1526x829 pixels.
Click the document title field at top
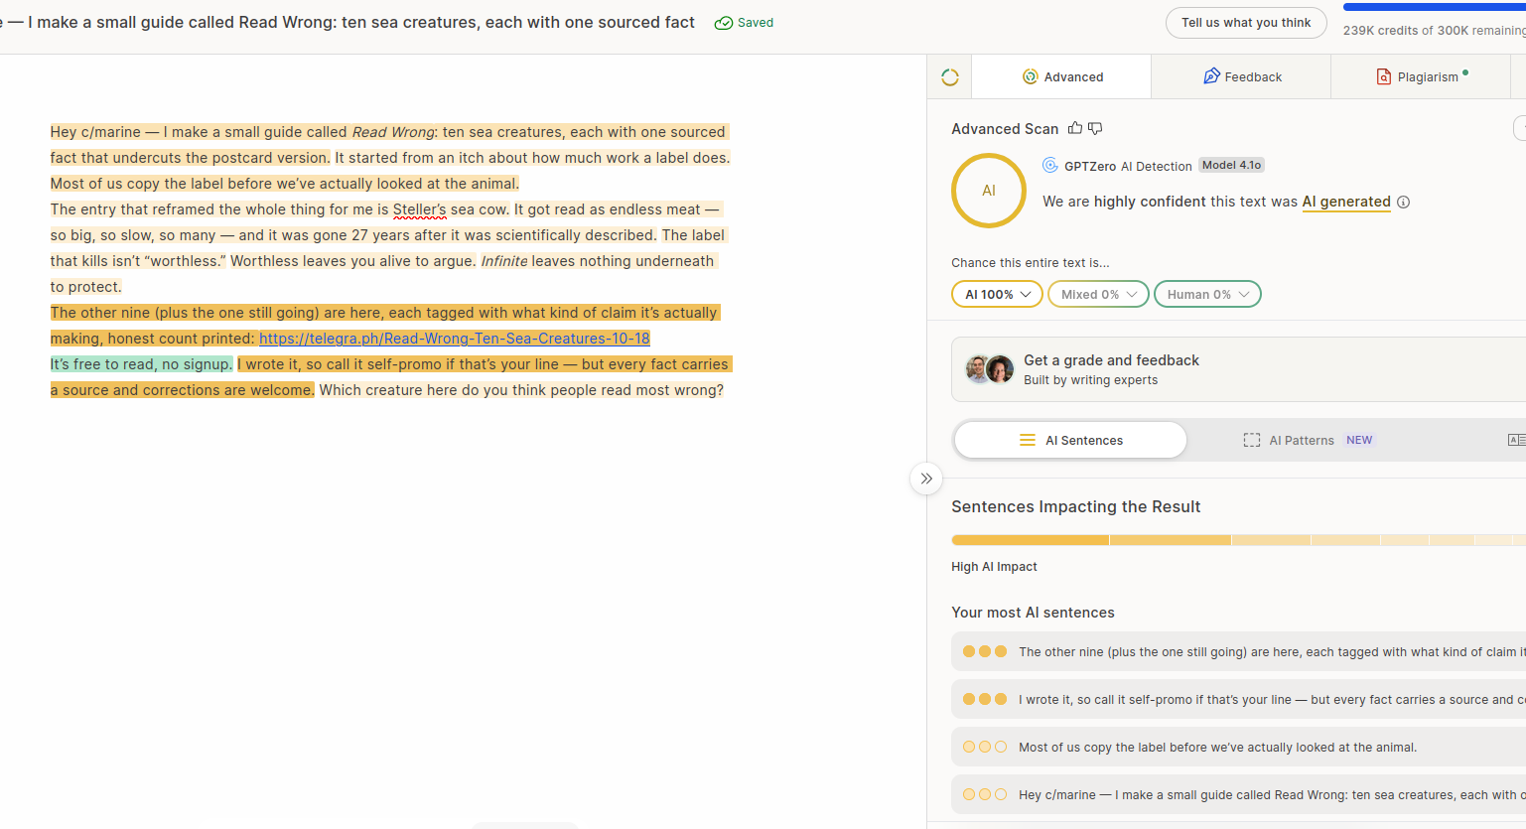click(x=347, y=23)
